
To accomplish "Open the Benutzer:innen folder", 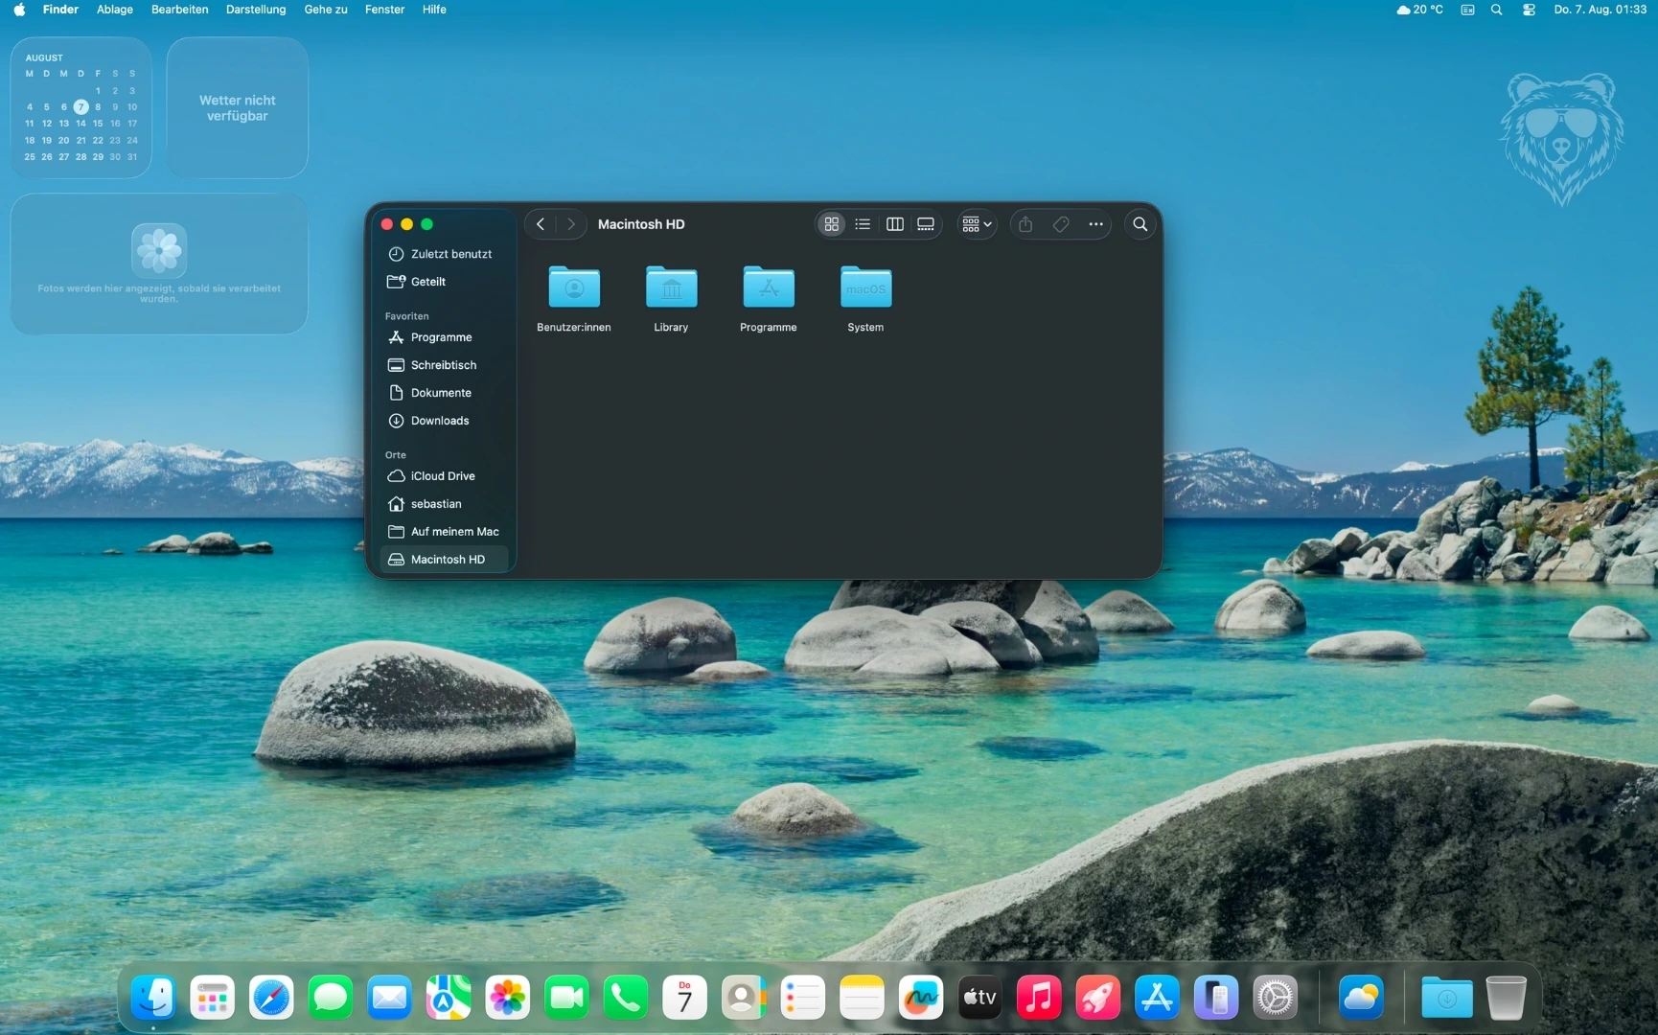I will (x=573, y=287).
